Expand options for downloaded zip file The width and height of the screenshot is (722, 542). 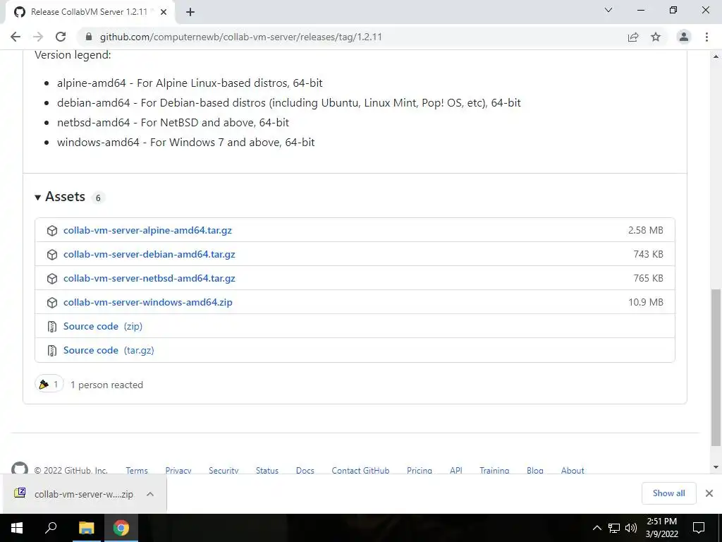150,494
